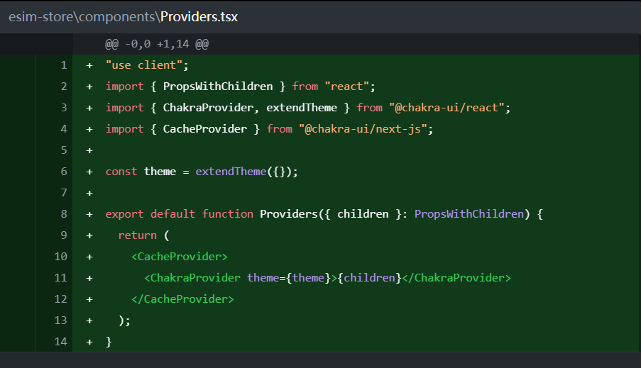This screenshot has height=368, width=641.
Task: Click the default keyword on line 8
Action: click(x=172, y=214)
